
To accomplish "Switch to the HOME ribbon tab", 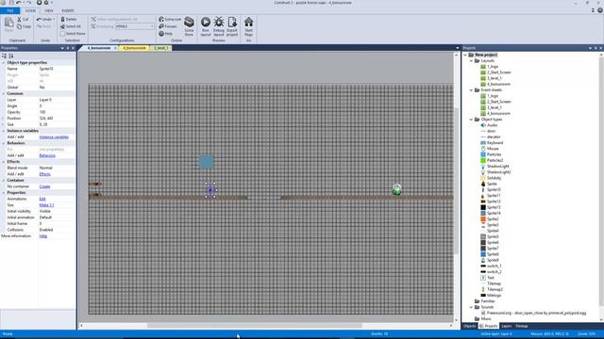I will coord(30,10).
